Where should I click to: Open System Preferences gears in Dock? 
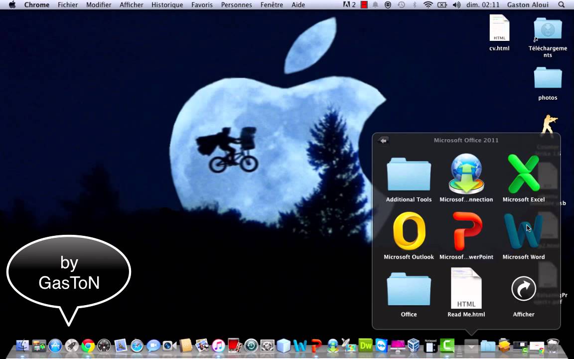[x=267, y=346]
